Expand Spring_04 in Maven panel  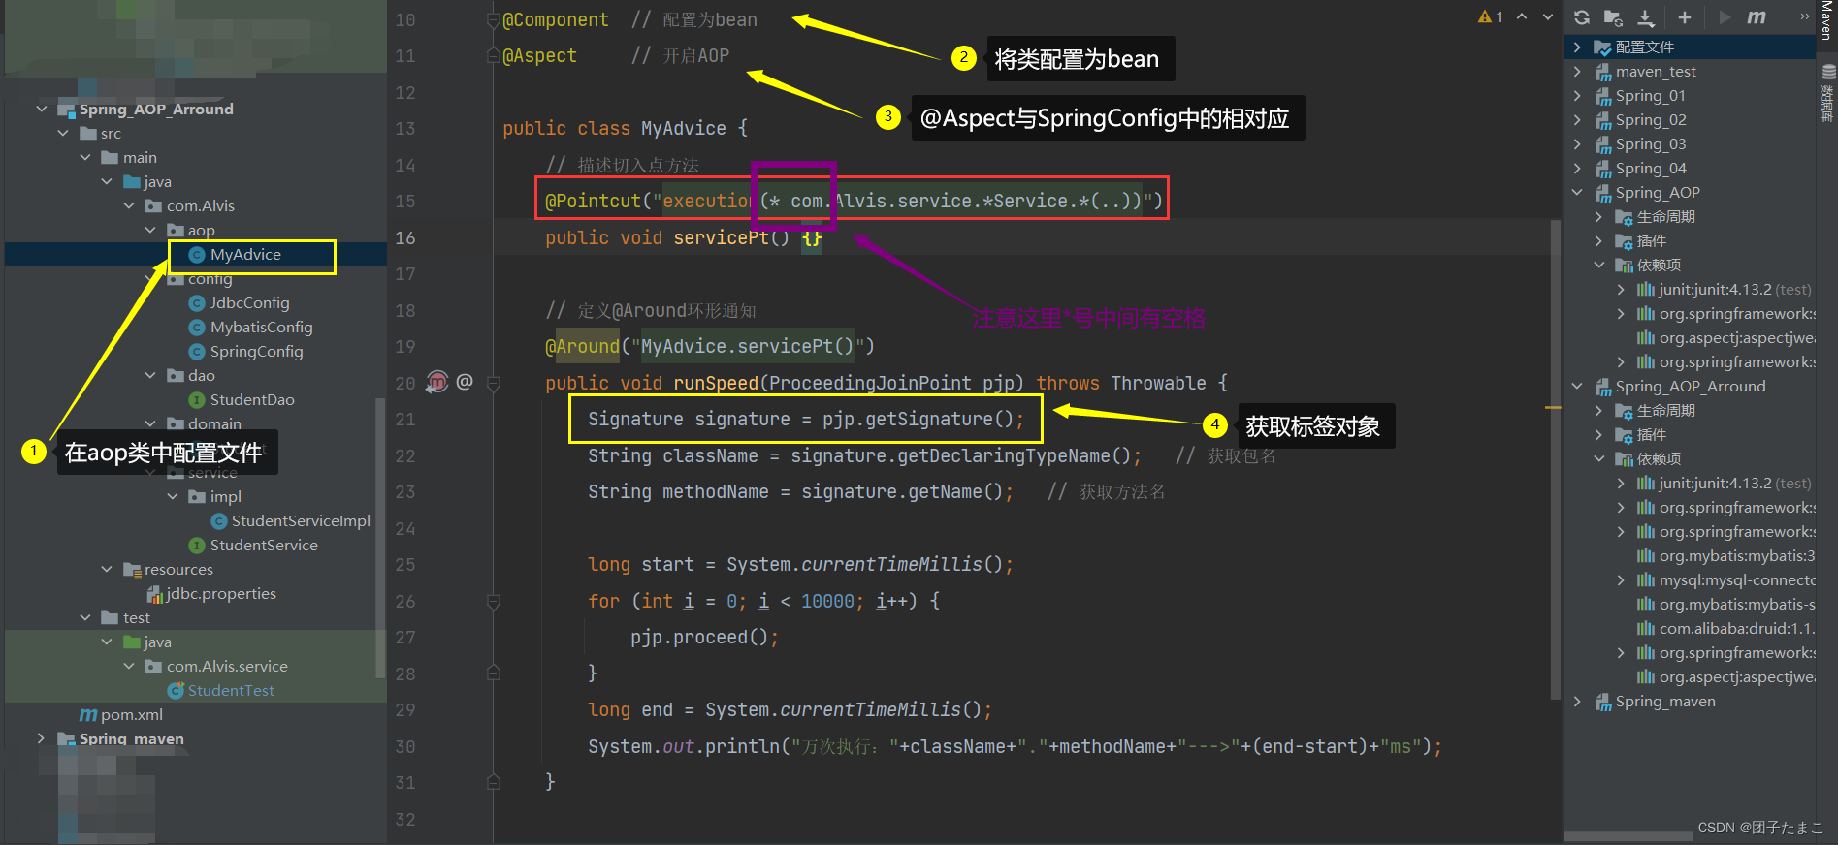1577,168
